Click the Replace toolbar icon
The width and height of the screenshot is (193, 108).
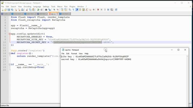point(49,10)
